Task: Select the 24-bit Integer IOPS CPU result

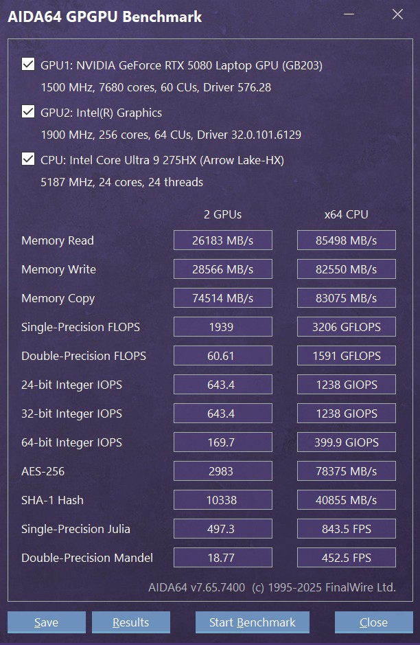Action: 346,385
